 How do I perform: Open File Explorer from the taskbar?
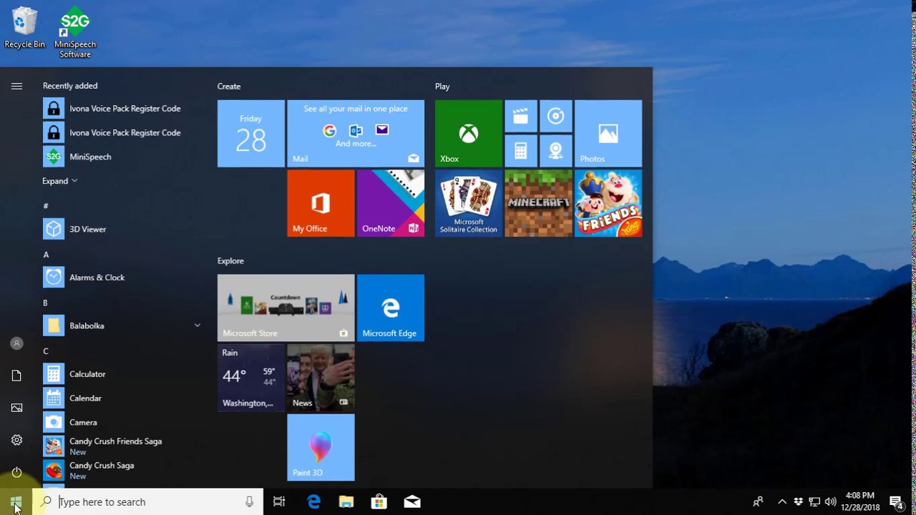point(346,502)
